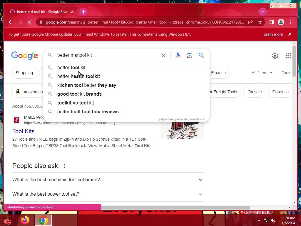The image size is (301, 226).
Task: Click the site padlock icon
Action: pyautogui.click(x=41, y=22)
